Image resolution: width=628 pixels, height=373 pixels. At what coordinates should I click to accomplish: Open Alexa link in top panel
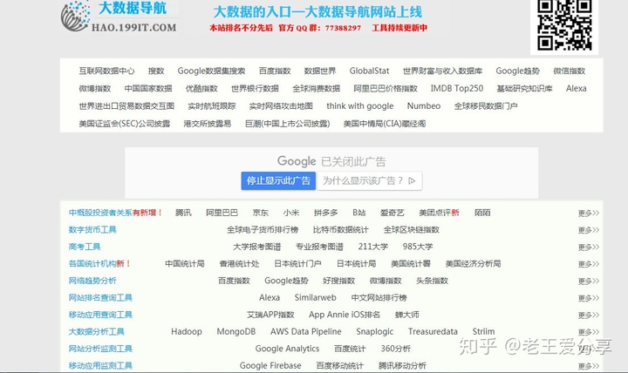point(577,88)
